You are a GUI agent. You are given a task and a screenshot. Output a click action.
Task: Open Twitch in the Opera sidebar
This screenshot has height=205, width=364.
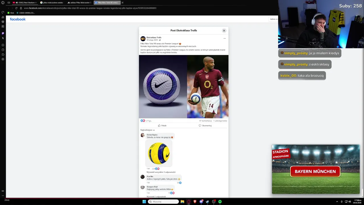(x=3, y=33)
